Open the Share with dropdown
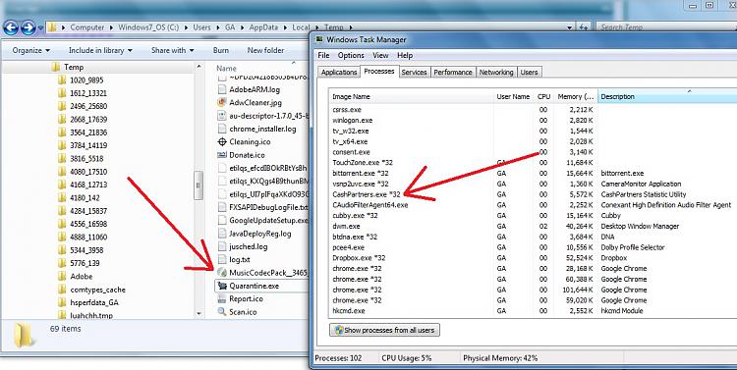737x370 pixels. pos(173,50)
